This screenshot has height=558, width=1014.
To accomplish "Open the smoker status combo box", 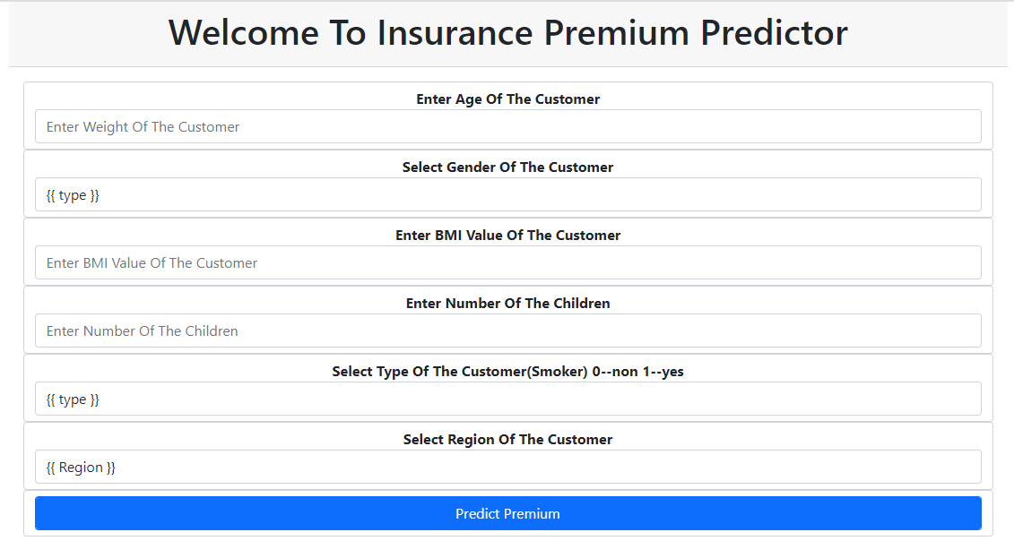I will (x=507, y=399).
